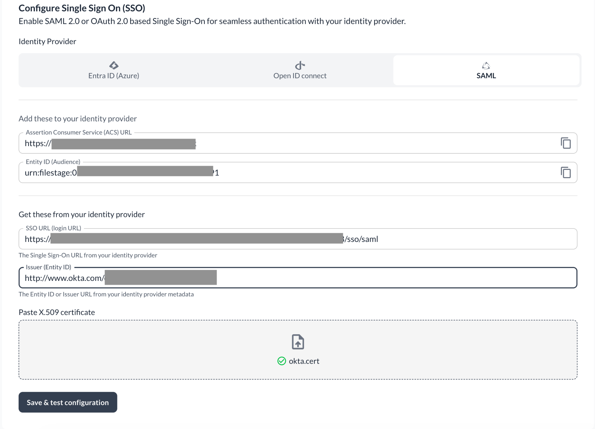
Task: Select the okta.cert file name
Action: pos(304,361)
